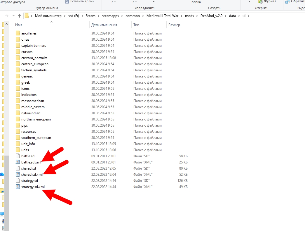The height and width of the screenshot is (231, 305).
Task: Click the Up one level arrow
Action: coord(20,16)
